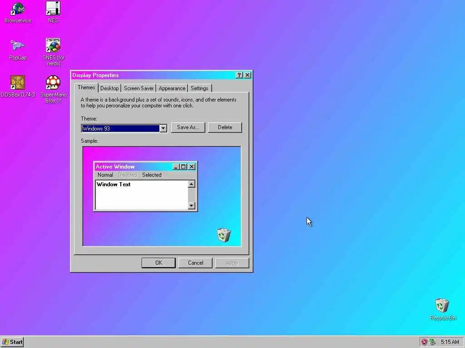Click the sample window maximize button
The width and height of the screenshot is (465, 348).
183,167
